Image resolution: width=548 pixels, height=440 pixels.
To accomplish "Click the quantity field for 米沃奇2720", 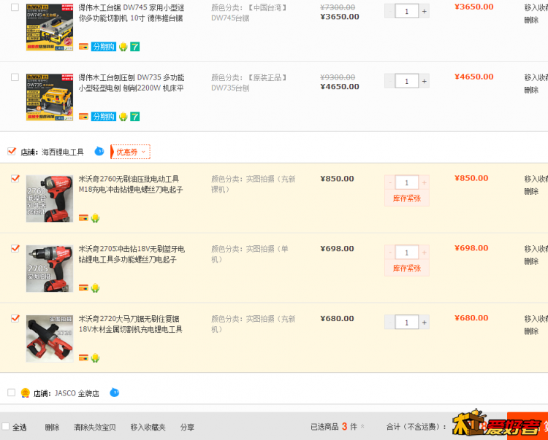I will [x=407, y=322].
